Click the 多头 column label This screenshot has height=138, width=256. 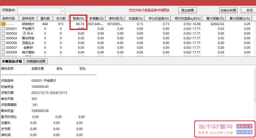60,69
